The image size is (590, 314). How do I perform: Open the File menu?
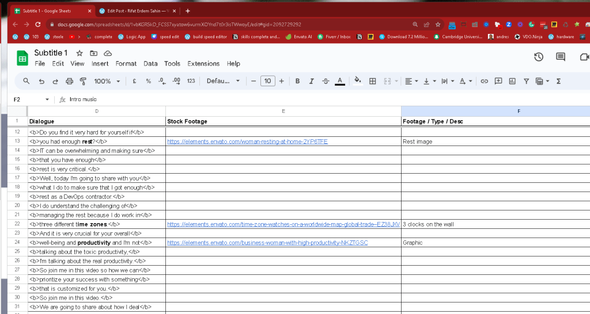pyautogui.click(x=40, y=63)
